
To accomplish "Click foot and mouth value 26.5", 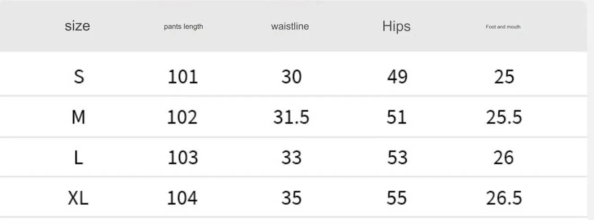I will (504, 198).
